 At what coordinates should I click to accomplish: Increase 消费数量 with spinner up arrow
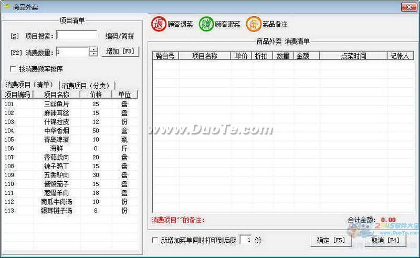(94, 49)
